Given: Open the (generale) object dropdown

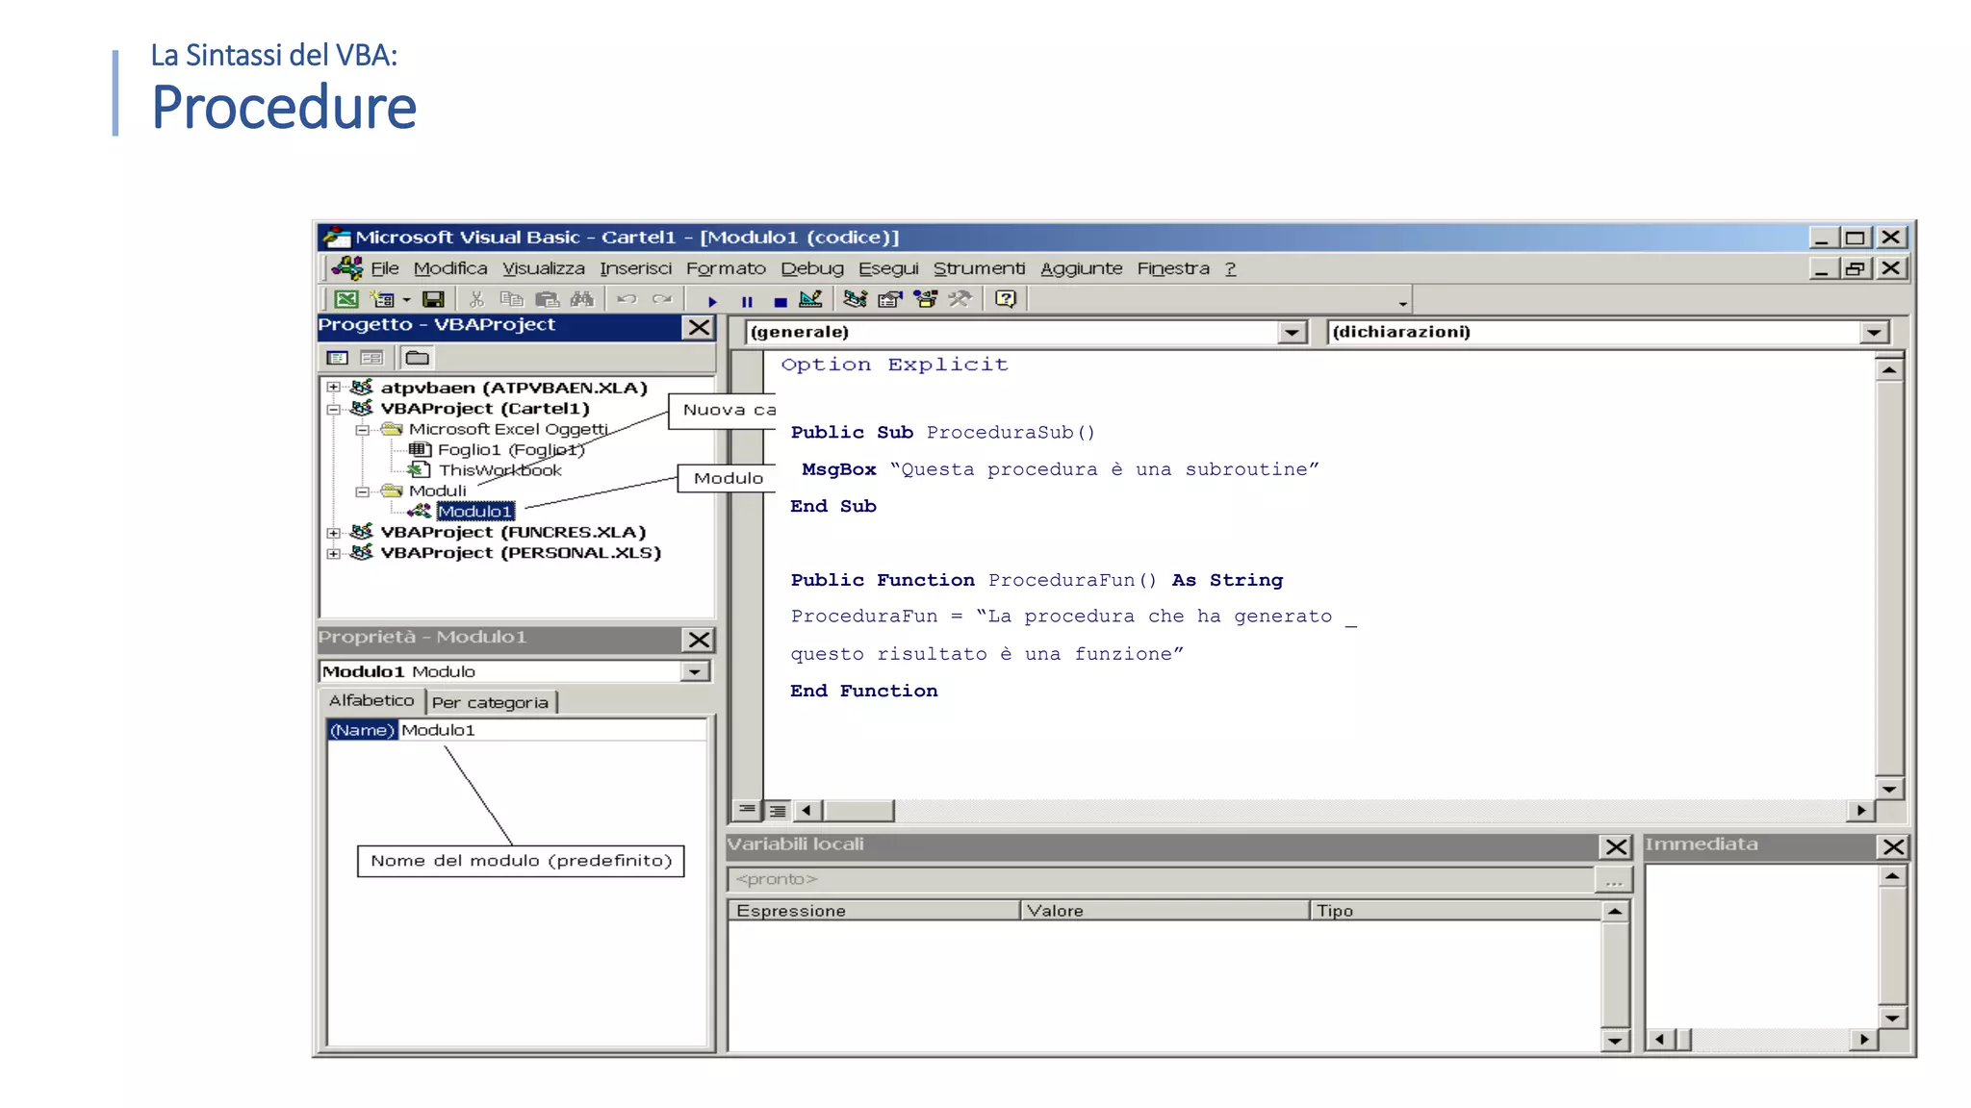Looking at the screenshot, I should click(1293, 333).
